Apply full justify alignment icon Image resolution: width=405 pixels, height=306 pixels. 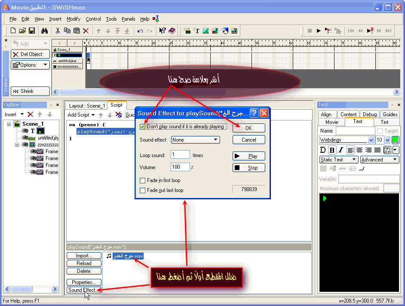tap(377, 150)
